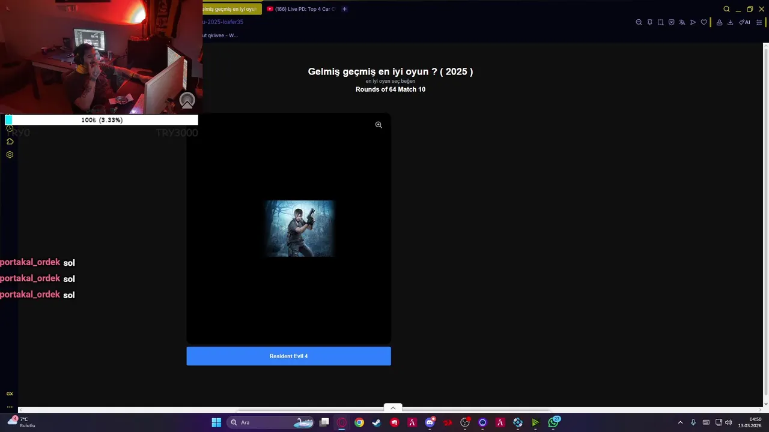Click the address bar URL text
Screen dimensions: 769x432
tap(223, 22)
